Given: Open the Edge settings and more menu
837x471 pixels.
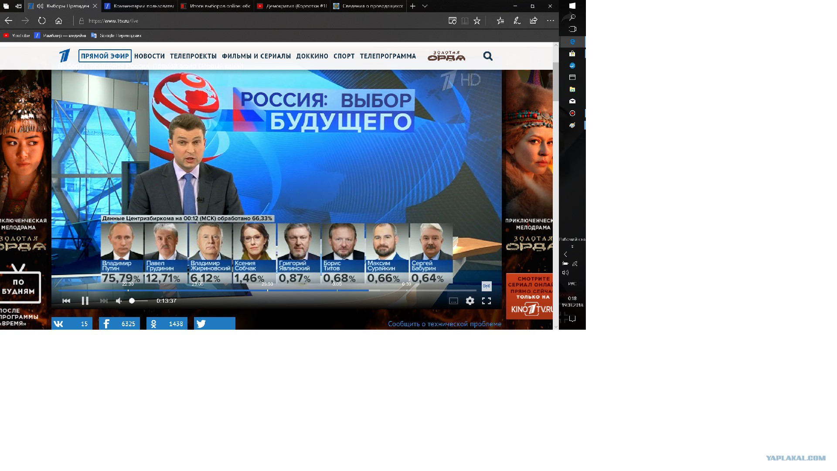Looking at the screenshot, I should click(551, 20).
